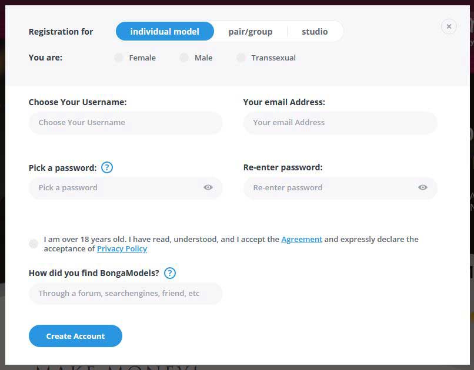Show the typed password using the eye icon
This screenshot has height=370, width=474.
coord(208,187)
